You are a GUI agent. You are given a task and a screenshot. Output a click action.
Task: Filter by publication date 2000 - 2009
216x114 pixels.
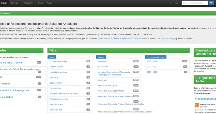click(152, 67)
